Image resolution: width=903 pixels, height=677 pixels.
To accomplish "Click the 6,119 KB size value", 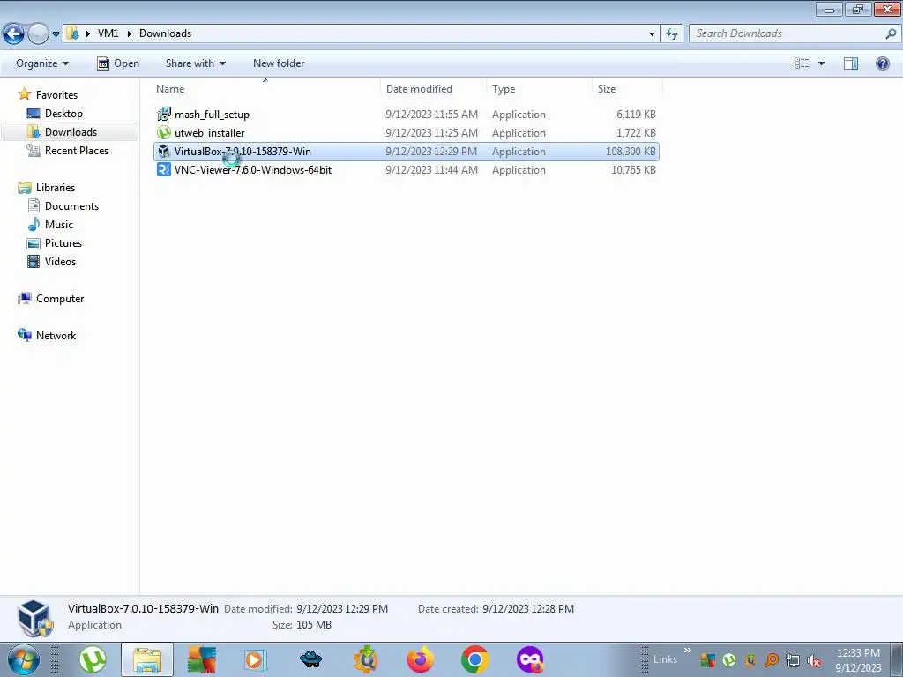I will 636,115.
